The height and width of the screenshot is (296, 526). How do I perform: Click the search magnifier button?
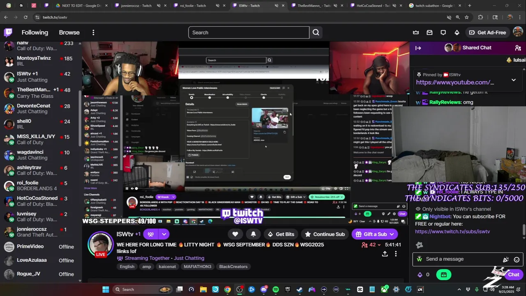316,32
